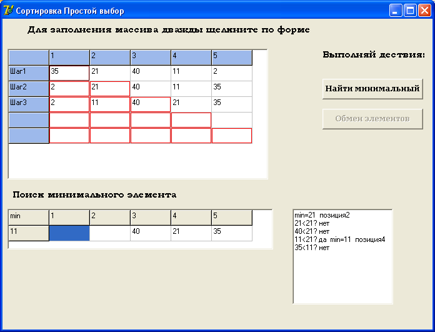This screenshot has height=332, width=435.
Task: Click the 'Выполняй дествия:' label
Action: coord(374,54)
